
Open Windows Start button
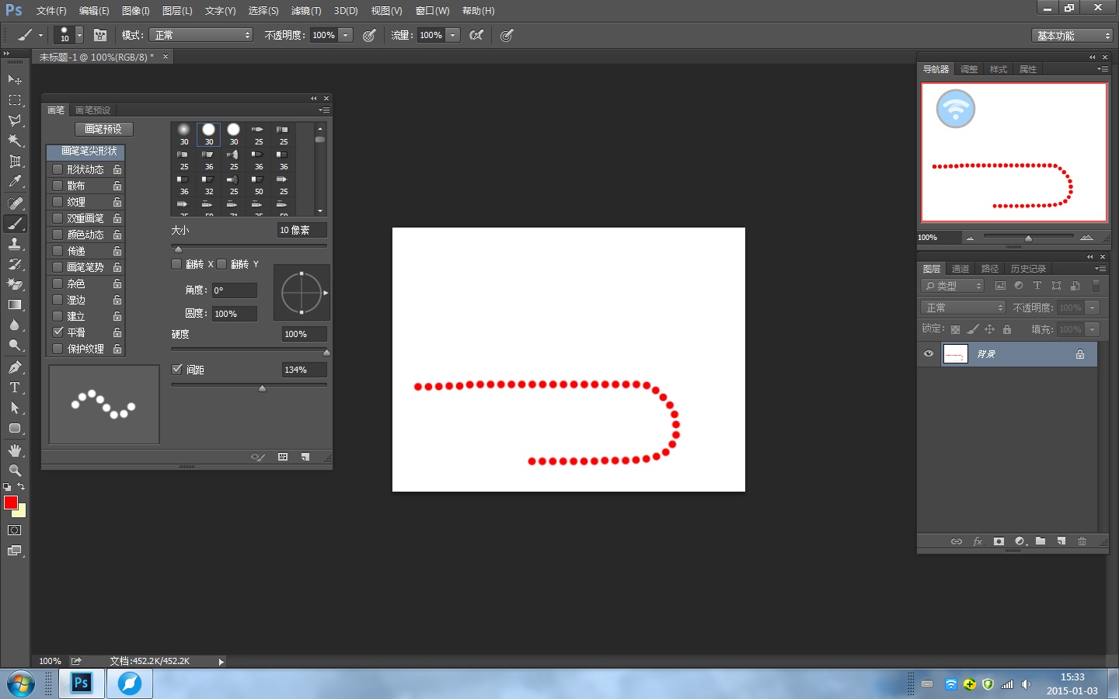[x=21, y=684]
